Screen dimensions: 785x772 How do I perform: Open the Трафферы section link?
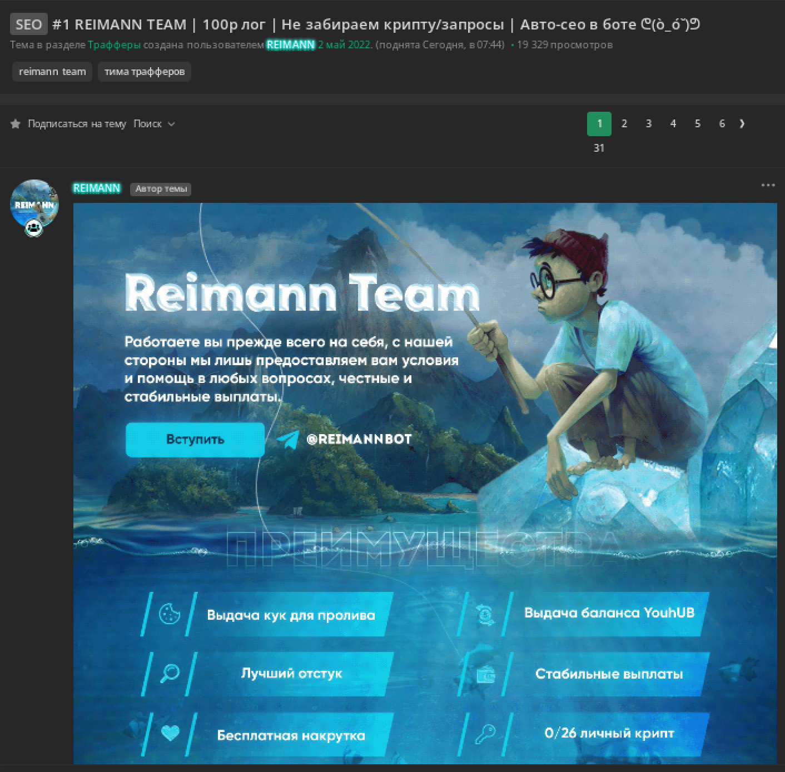pos(115,45)
